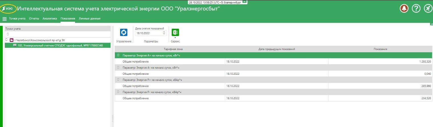Go to the Аналитика tab
This screenshot has width=433, height=127.
coord(50,19)
